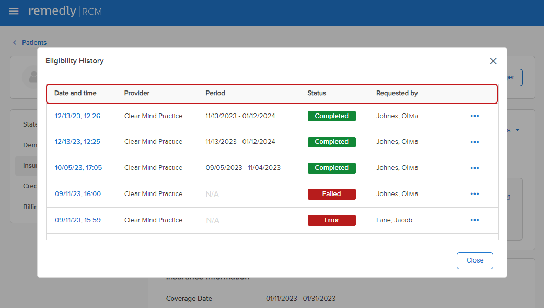544x308 pixels.
Task: Go to the Patients breadcrumb link
Action: point(34,43)
